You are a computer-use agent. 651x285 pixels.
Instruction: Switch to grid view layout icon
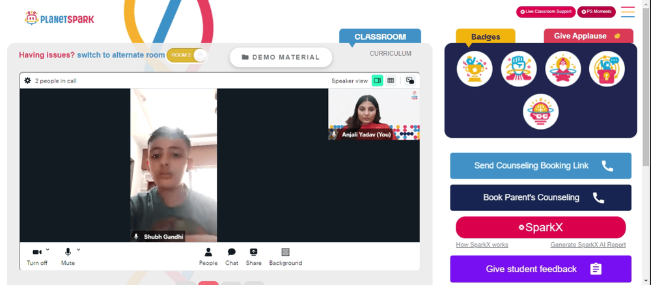tap(390, 81)
